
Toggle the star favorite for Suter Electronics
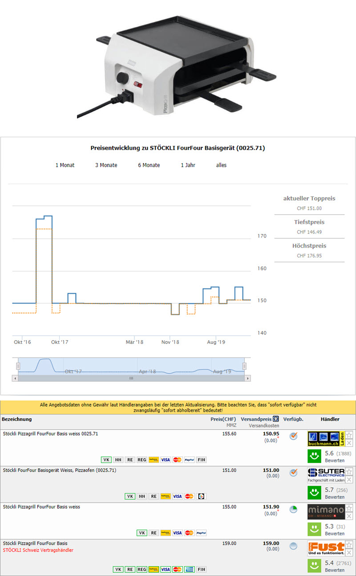(x=349, y=471)
